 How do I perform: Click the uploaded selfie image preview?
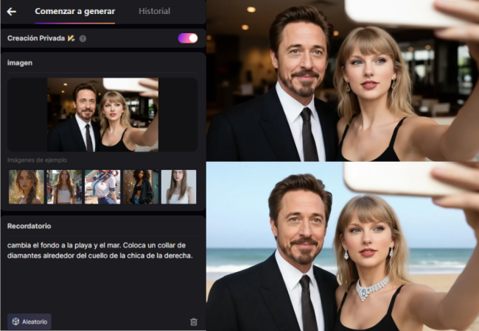coord(102,115)
